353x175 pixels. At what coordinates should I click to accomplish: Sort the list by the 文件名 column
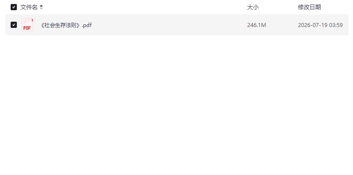pos(29,7)
